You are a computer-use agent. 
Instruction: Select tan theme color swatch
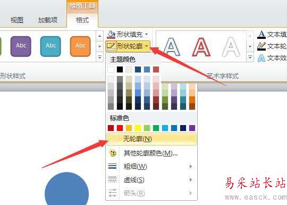(129, 70)
